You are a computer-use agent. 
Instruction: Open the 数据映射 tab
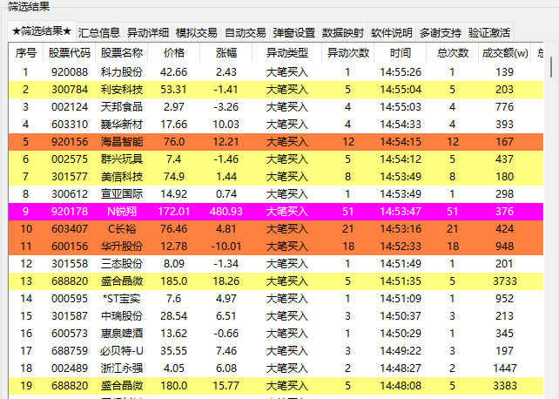pyautogui.click(x=342, y=33)
